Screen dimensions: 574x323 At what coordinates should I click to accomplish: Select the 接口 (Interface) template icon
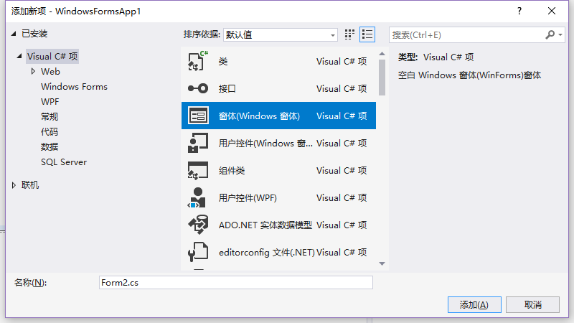[x=198, y=88]
